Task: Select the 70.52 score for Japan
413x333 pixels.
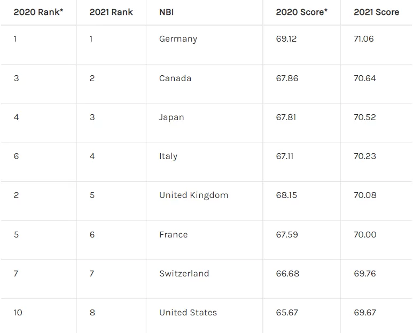Action: tap(365, 117)
